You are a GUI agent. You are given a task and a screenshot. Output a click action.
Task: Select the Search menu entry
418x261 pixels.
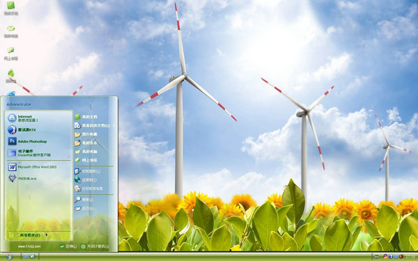tap(84, 200)
